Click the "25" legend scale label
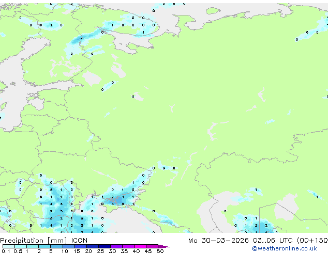The image size is (328, 253). coord(100,251)
